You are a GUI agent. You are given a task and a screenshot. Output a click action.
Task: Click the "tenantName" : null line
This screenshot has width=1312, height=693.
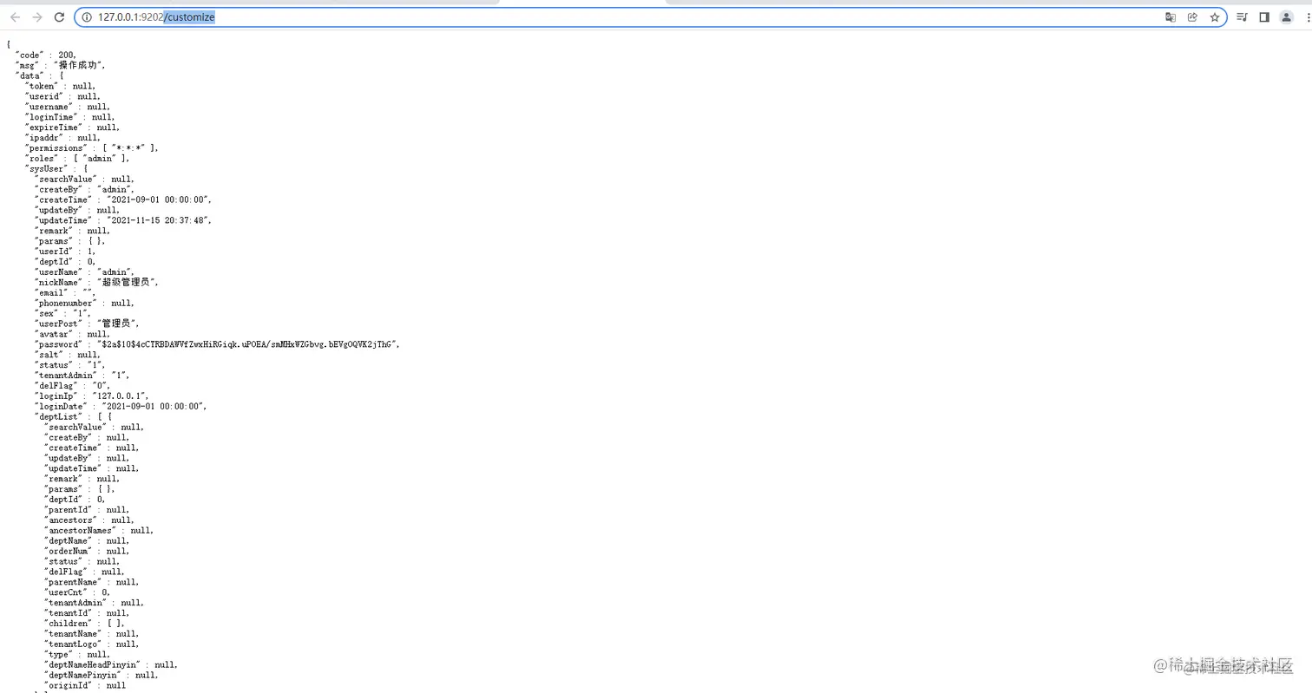[92, 634]
